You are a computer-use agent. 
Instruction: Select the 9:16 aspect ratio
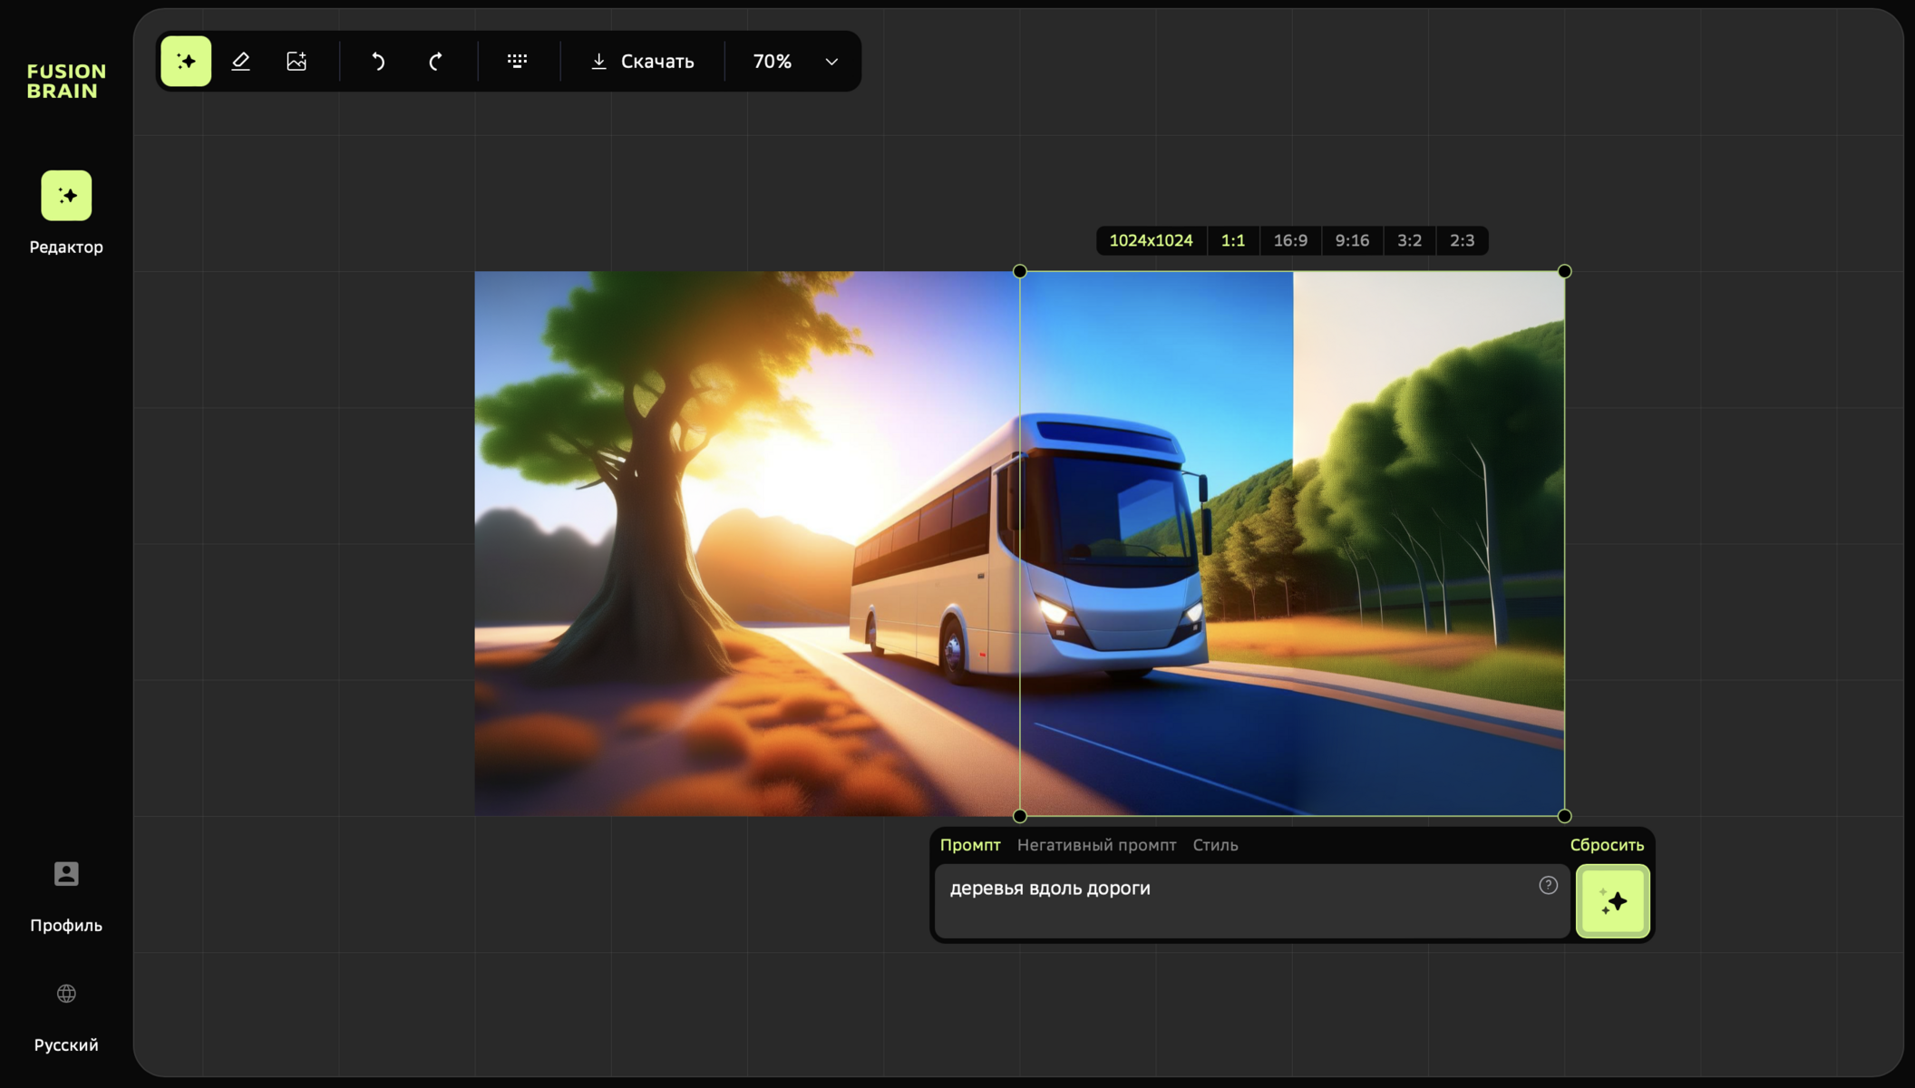coord(1351,240)
